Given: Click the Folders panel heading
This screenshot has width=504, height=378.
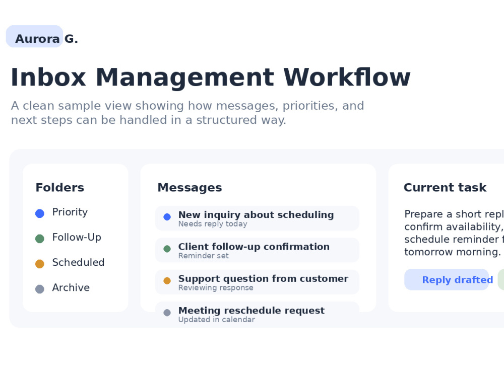Looking at the screenshot, I should 60,187.
